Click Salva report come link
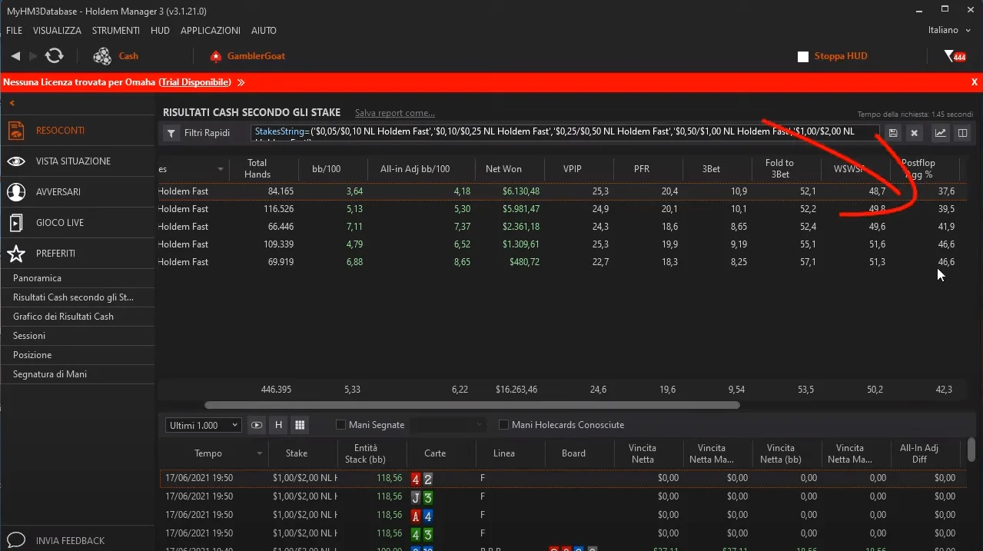The height and width of the screenshot is (551, 983). coord(394,113)
